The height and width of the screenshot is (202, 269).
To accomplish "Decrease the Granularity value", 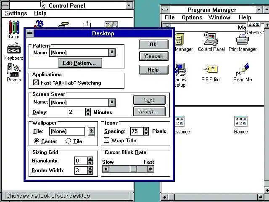I will pyautogui.click(x=90, y=162).
